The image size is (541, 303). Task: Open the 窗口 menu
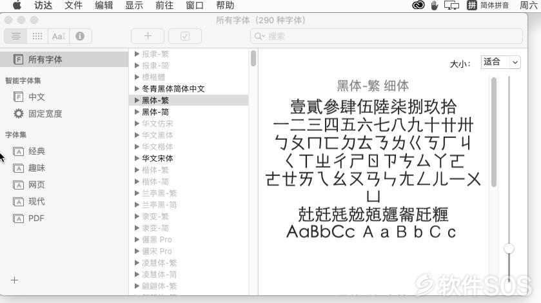195,5
